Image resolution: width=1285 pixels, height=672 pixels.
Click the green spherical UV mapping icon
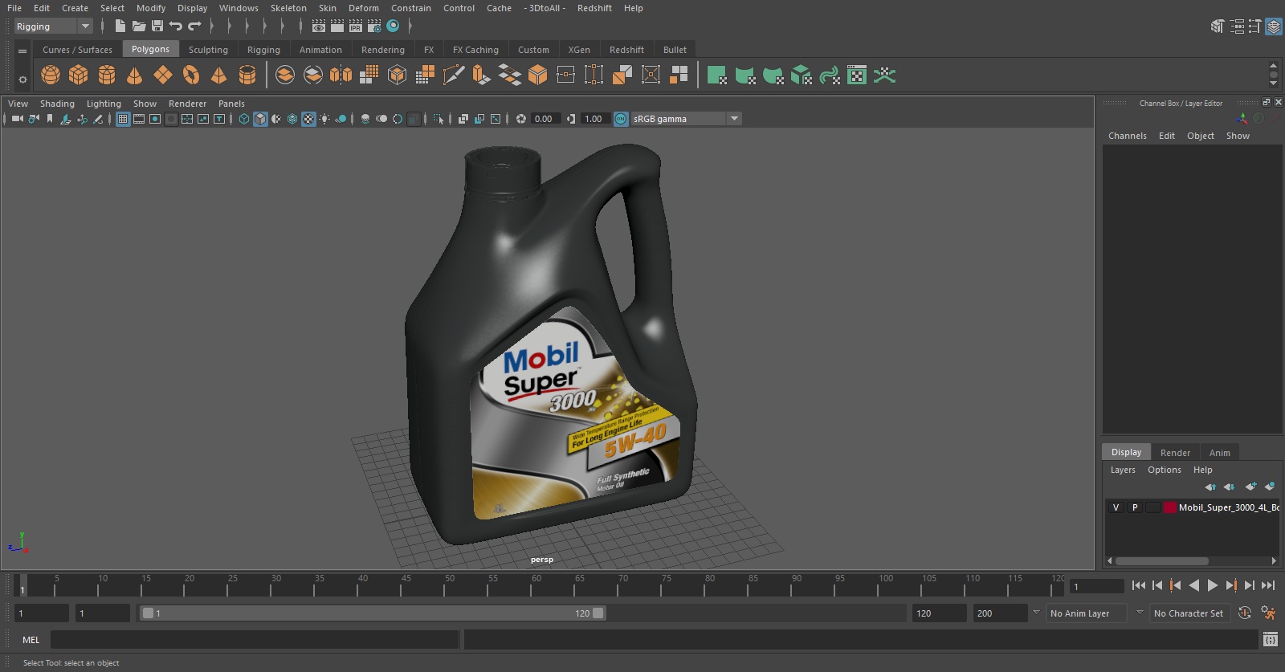pyautogui.click(x=773, y=75)
